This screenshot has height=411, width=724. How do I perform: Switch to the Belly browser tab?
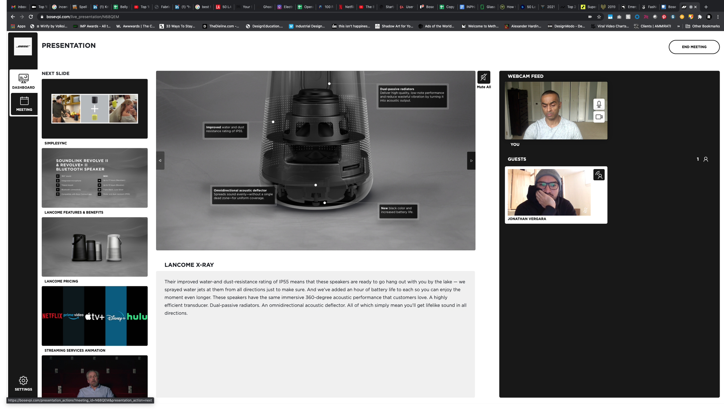point(121,7)
